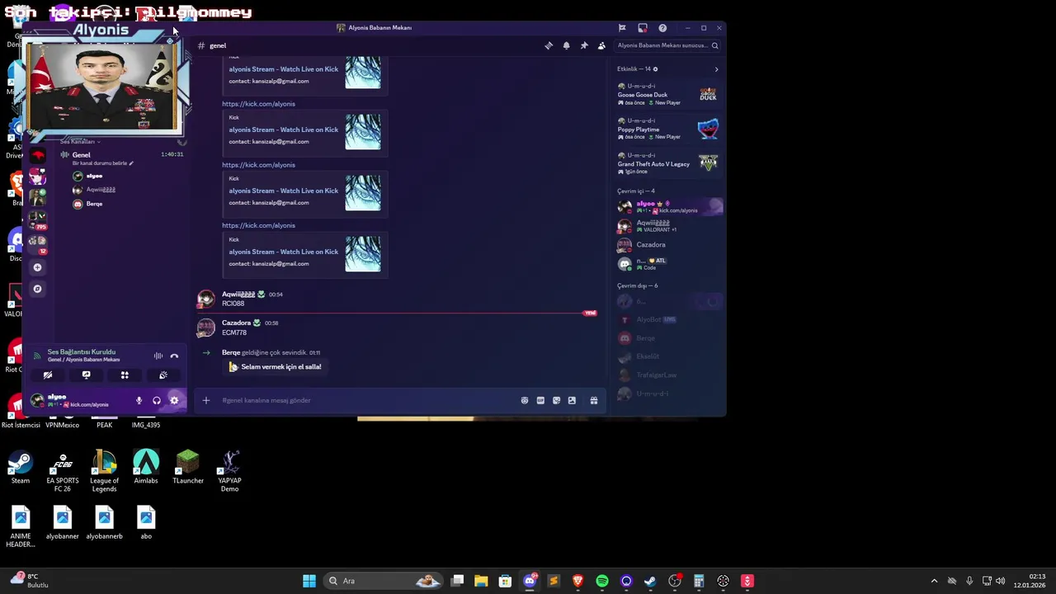Screen dimensions: 1056x594
Task: Select server icon with 795 badge
Action: coord(37,219)
